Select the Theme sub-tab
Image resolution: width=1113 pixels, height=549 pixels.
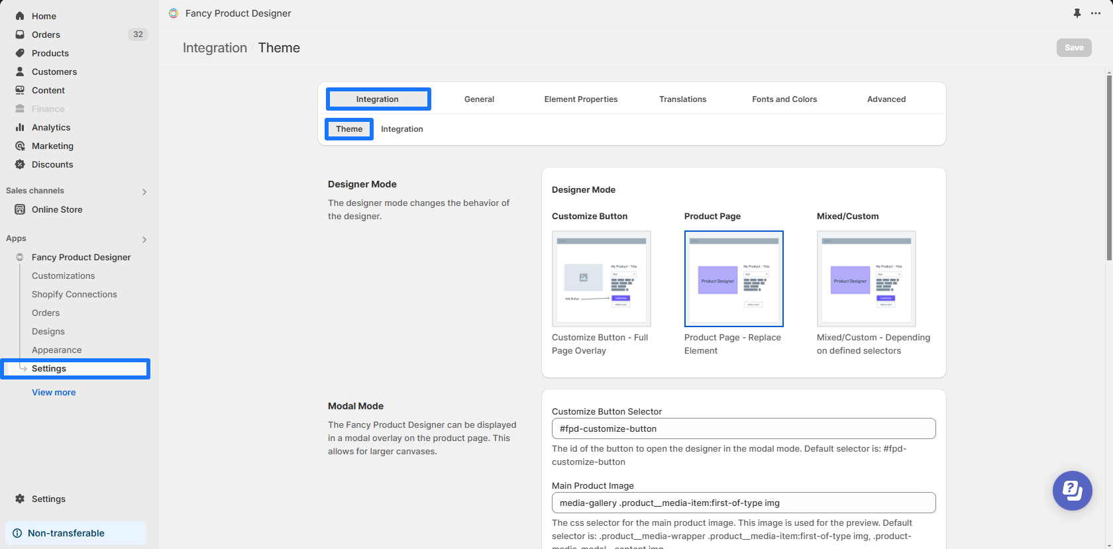[x=349, y=129]
